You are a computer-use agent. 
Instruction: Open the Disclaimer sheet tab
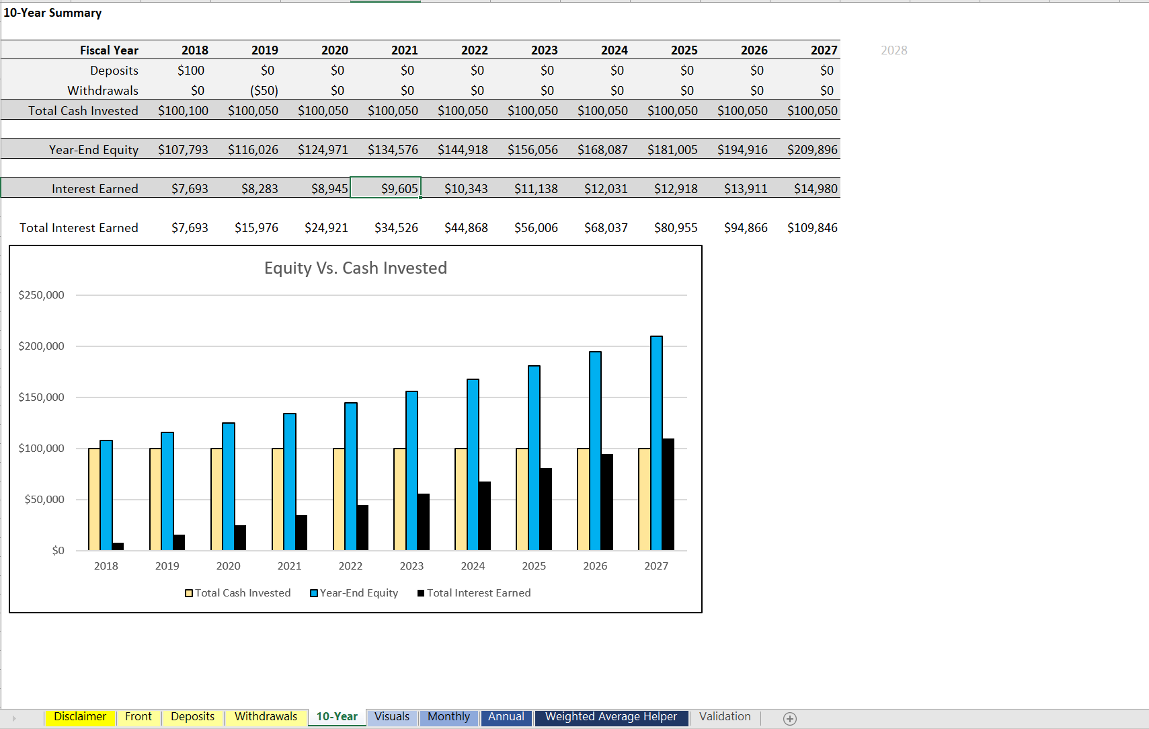[80, 717]
